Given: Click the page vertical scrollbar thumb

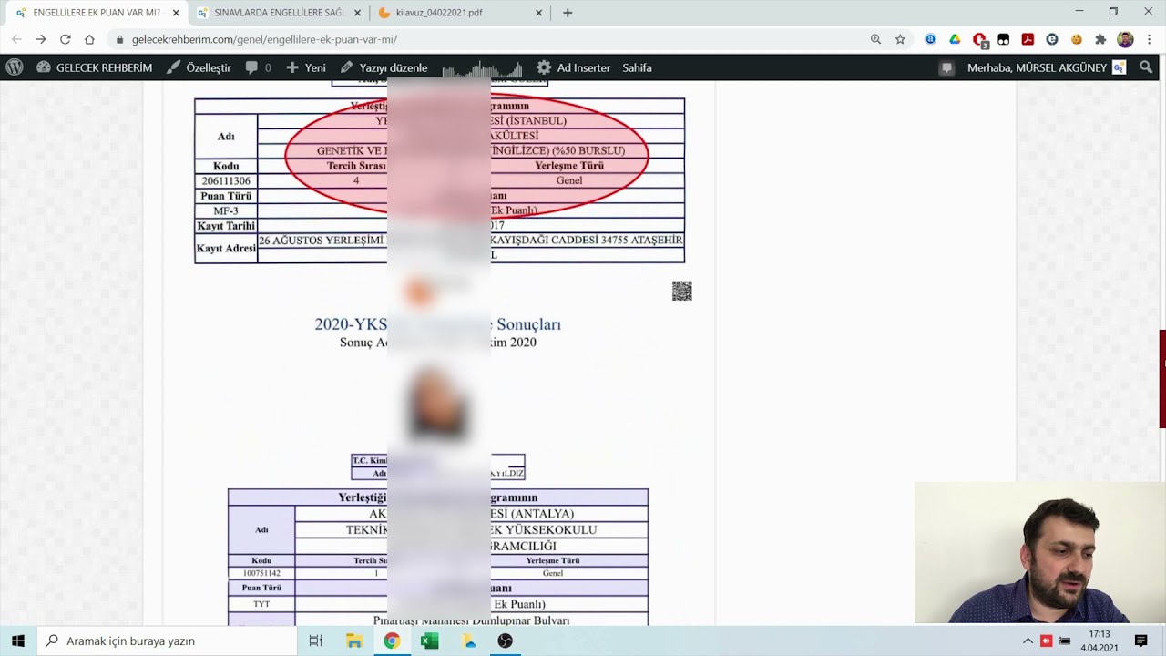Looking at the screenshot, I should [1162, 379].
